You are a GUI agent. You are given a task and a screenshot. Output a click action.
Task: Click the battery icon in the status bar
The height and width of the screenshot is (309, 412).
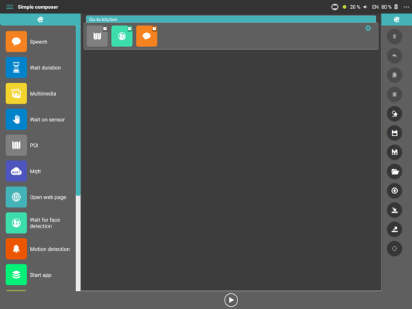[396, 7]
